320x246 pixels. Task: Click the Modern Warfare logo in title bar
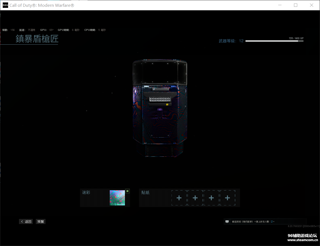[5, 5]
